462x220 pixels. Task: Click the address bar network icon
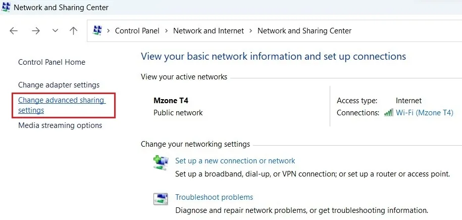coord(98,31)
